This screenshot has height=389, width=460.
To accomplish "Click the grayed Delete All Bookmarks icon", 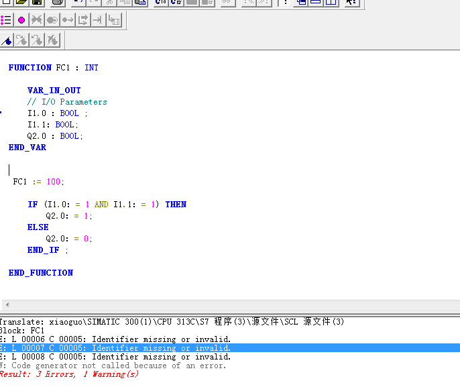I will [53, 40].
